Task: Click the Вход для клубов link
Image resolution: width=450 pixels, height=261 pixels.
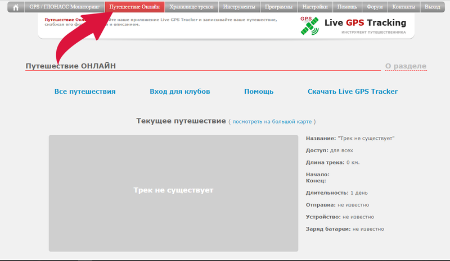Action: click(180, 91)
